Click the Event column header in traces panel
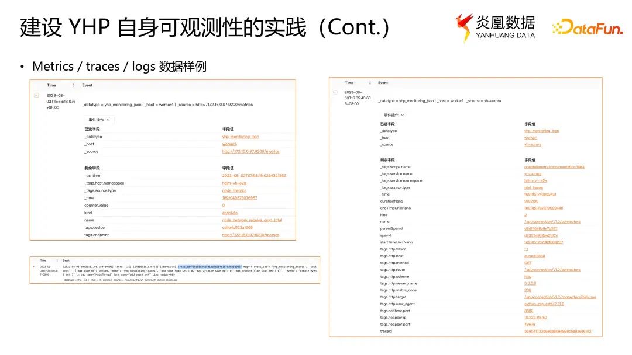The image size is (632, 355). pos(383,83)
